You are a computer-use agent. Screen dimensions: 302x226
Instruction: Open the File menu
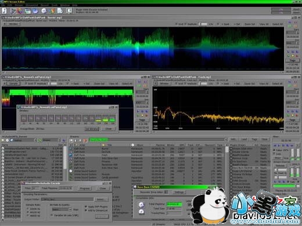point(3,5)
